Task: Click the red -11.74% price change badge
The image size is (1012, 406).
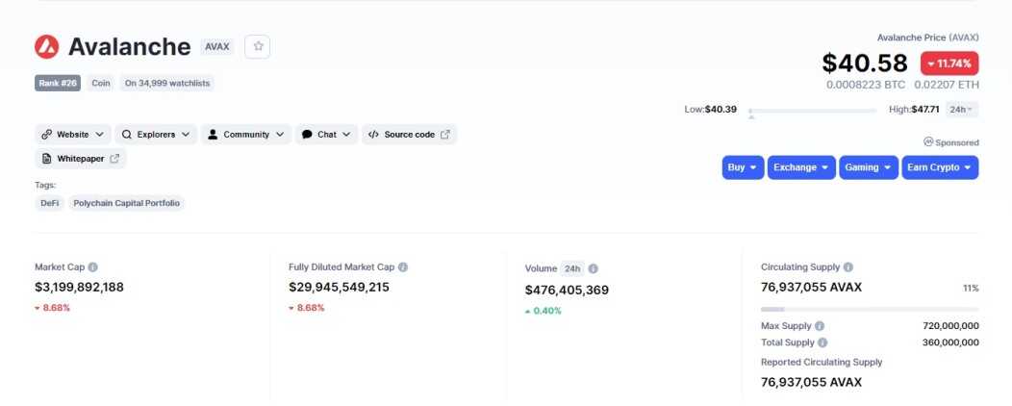Action: (949, 63)
